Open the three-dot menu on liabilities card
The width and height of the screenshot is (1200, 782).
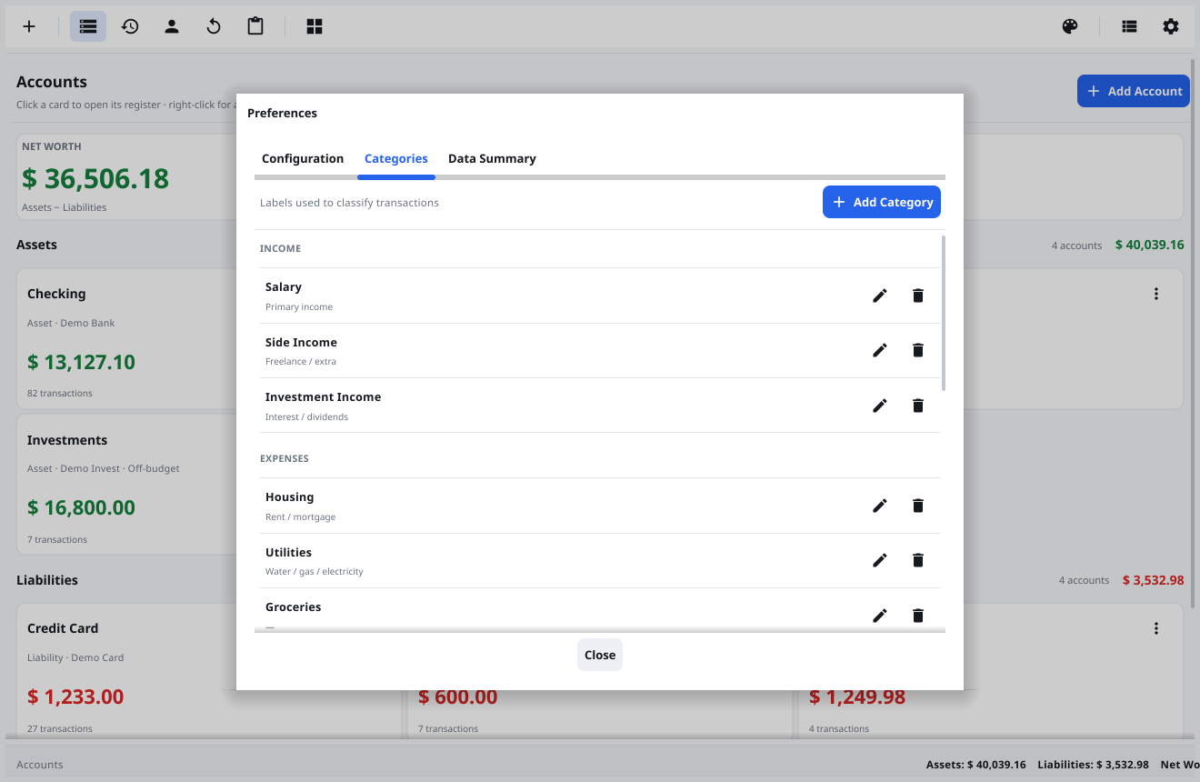pos(1156,628)
